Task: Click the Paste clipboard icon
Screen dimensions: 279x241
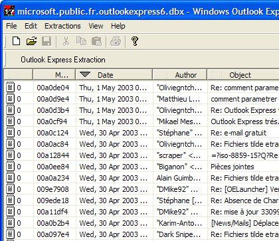Action: pos(96,41)
